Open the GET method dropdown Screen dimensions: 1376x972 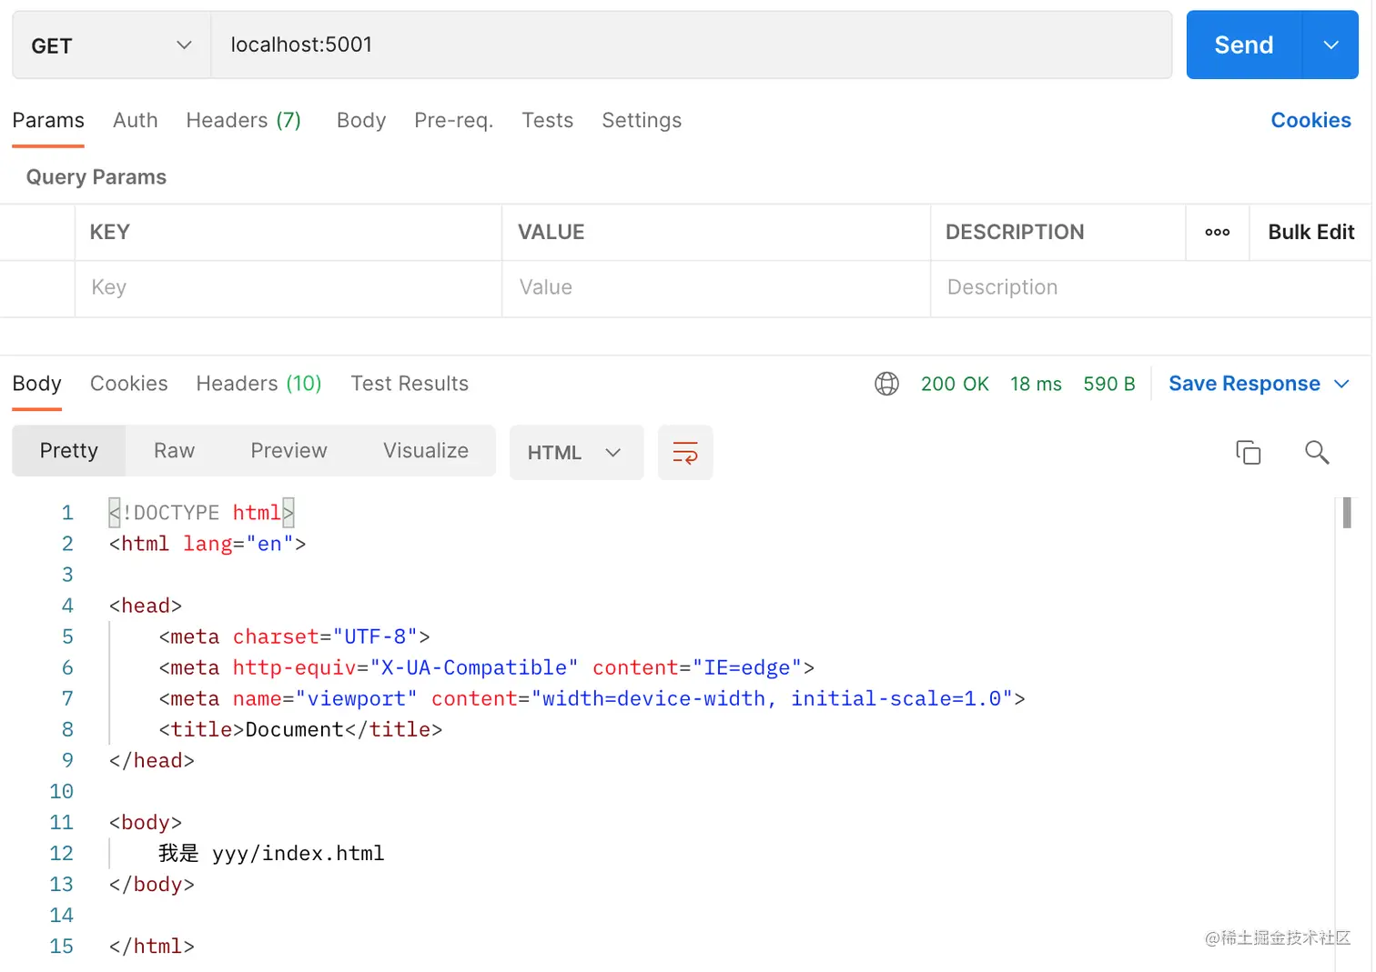pos(111,45)
